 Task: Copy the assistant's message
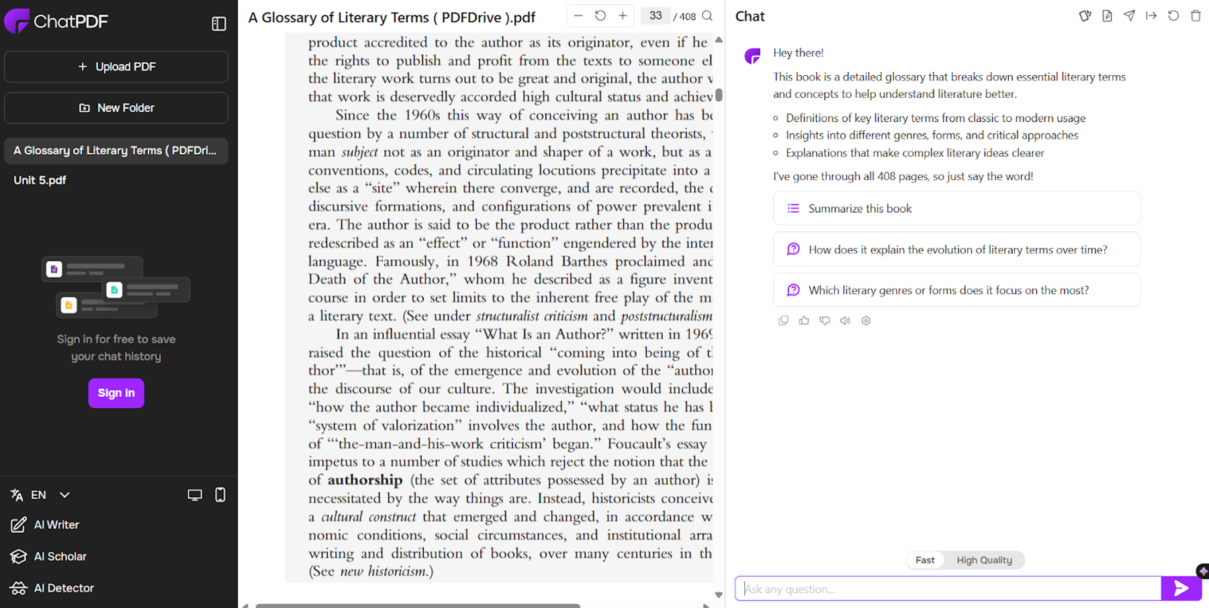point(783,321)
